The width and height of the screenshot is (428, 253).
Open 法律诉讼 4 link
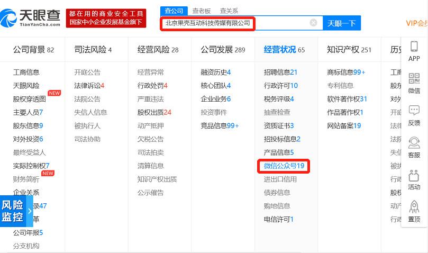tap(89, 86)
